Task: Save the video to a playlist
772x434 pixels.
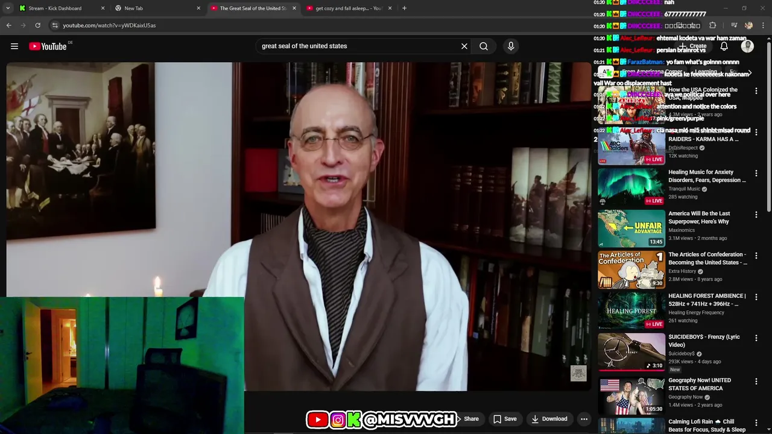Action: [505, 419]
